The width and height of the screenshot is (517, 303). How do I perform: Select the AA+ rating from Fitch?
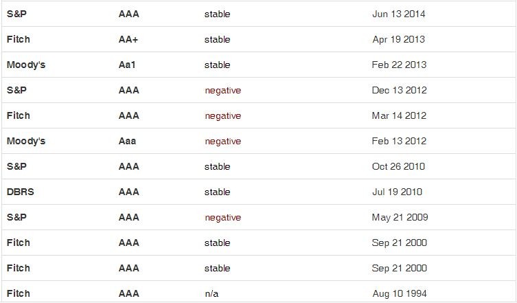tap(128, 39)
